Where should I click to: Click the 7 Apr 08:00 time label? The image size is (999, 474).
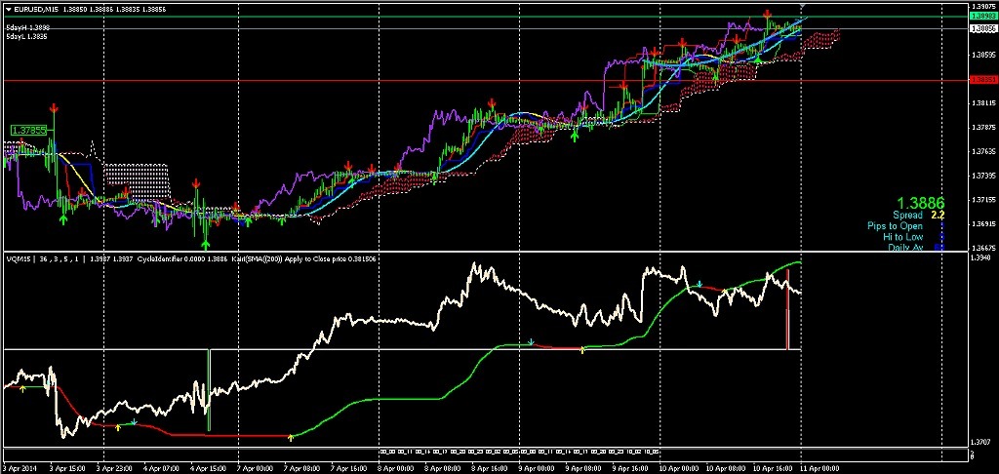click(x=301, y=467)
